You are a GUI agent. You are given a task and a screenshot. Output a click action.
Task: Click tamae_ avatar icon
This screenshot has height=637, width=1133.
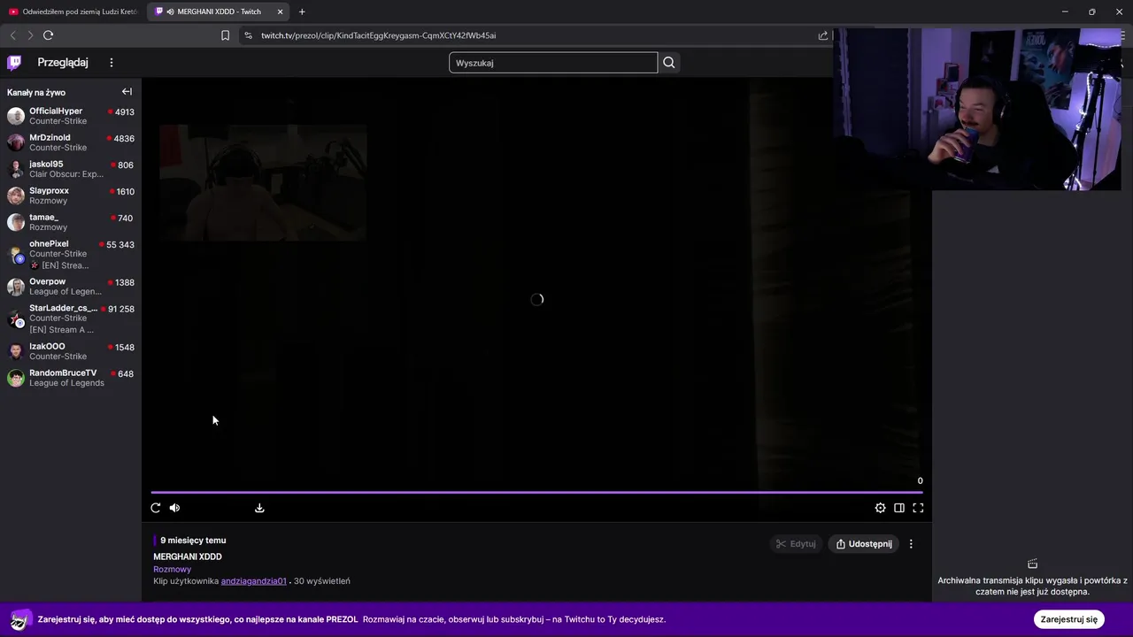(16, 222)
